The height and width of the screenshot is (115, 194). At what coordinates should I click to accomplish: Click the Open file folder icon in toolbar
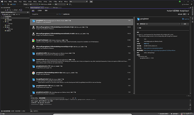coord(11,4)
